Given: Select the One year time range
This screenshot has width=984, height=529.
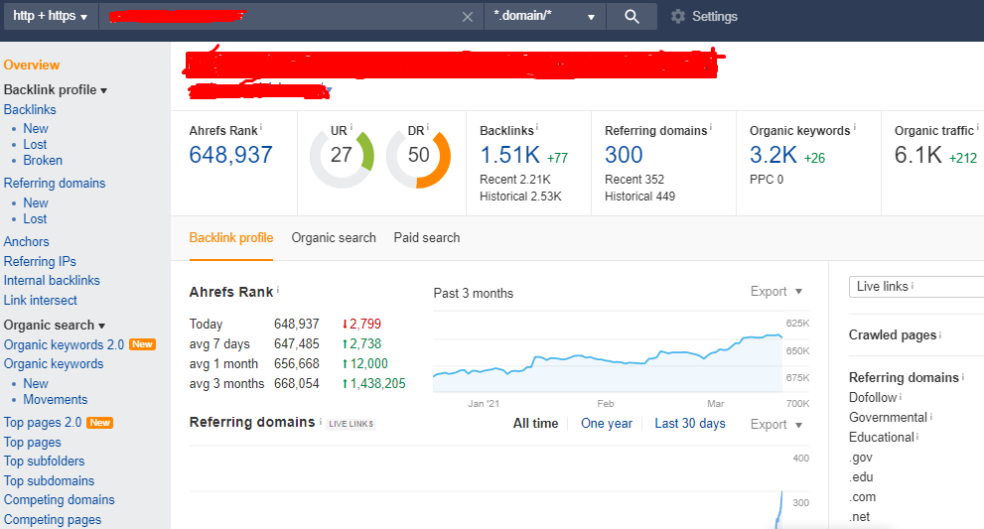Looking at the screenshot, I should coord(606,424).
